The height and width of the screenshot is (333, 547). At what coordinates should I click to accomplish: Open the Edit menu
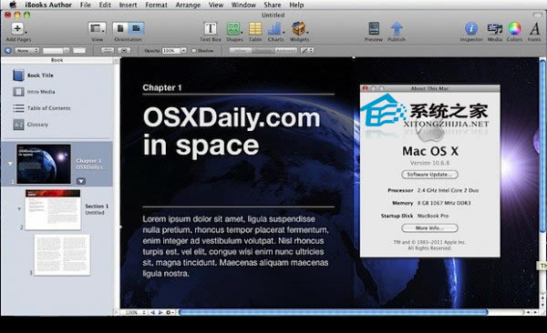[105, 5]
